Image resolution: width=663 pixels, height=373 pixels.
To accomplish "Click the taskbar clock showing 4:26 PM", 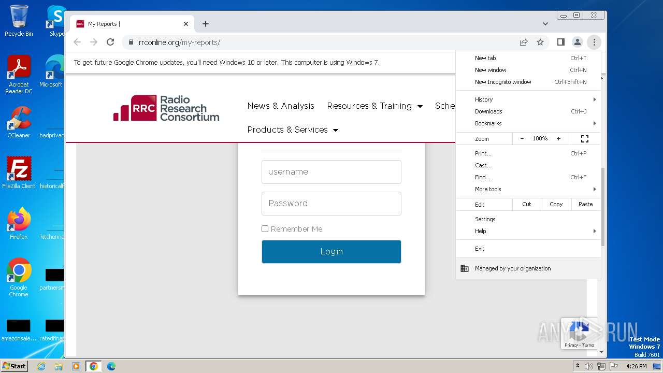I will (x=637, y=366).
